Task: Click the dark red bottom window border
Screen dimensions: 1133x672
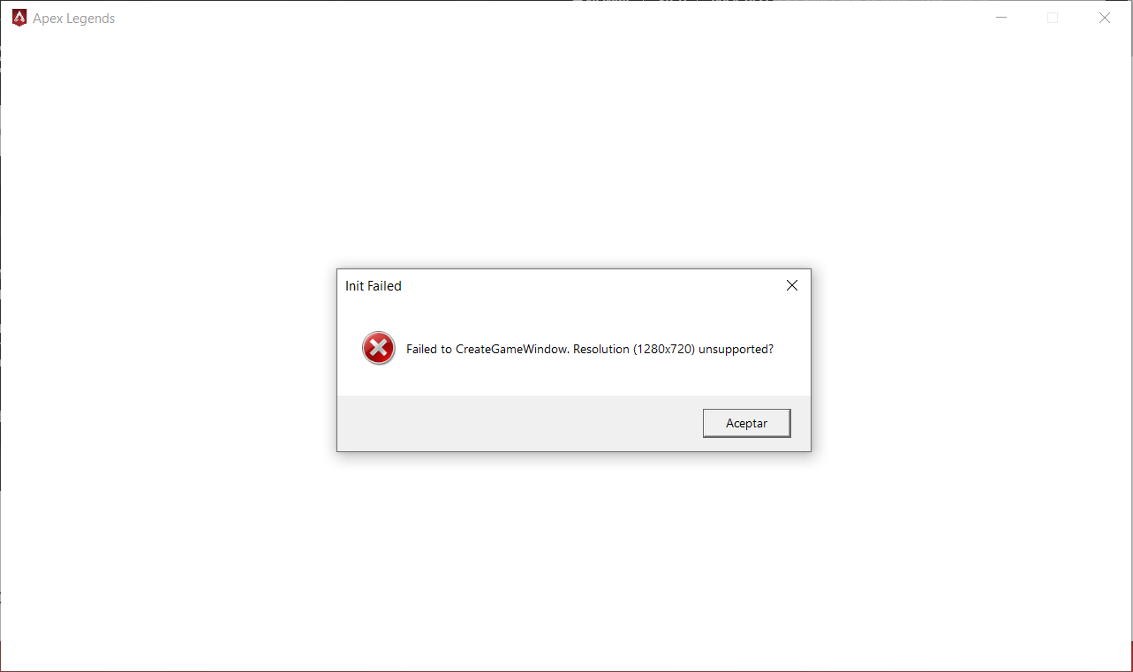Action: pyautogui.click(x=566, y=670)
